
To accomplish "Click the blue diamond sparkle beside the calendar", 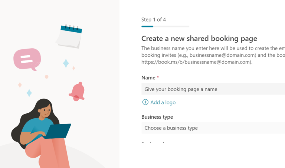I will [x=66, y=63].
